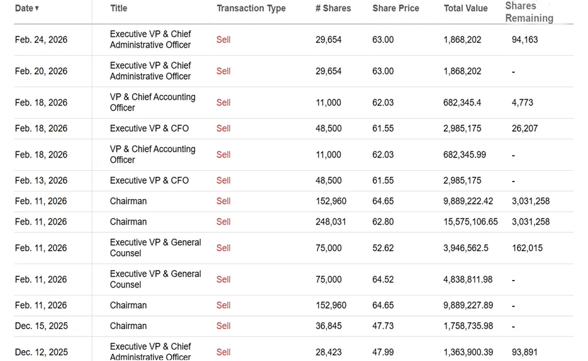
Task: Click Sell in the Feb. 24, 2026 row
Action: click(223, 40)
